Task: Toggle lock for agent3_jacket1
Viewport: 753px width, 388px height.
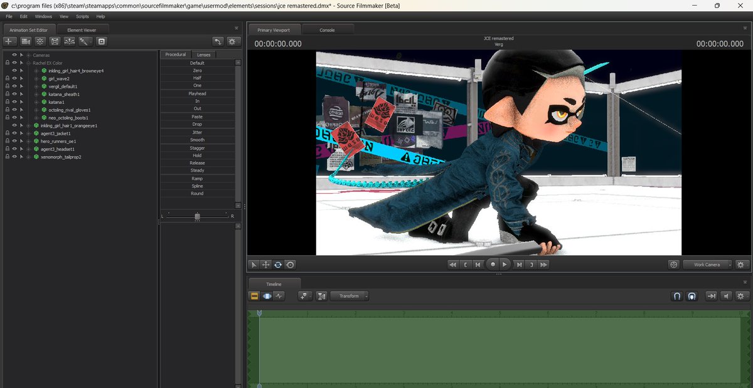Action: pos(7,134)
